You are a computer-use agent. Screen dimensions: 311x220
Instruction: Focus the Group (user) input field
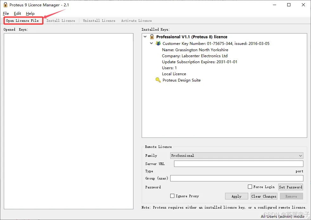(x=236, y=178)
